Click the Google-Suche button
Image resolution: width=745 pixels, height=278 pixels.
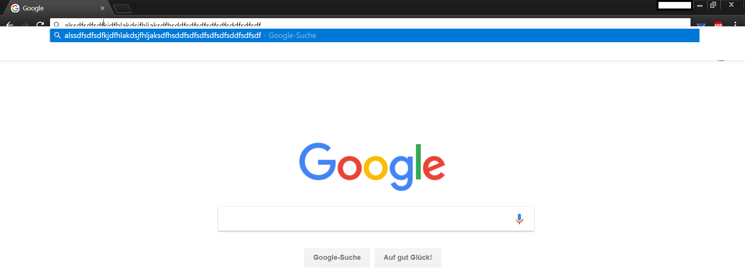(x=337, y=257)
